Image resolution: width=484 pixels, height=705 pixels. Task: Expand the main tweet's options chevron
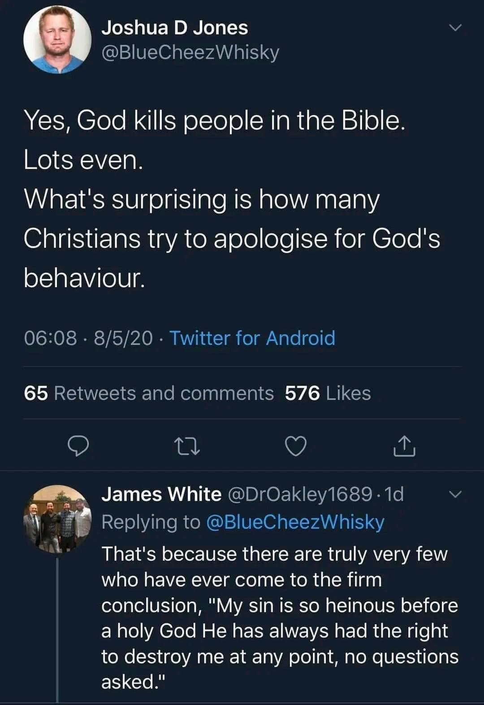455,28
